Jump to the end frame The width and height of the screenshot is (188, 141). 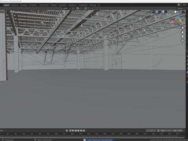[84, 130]
